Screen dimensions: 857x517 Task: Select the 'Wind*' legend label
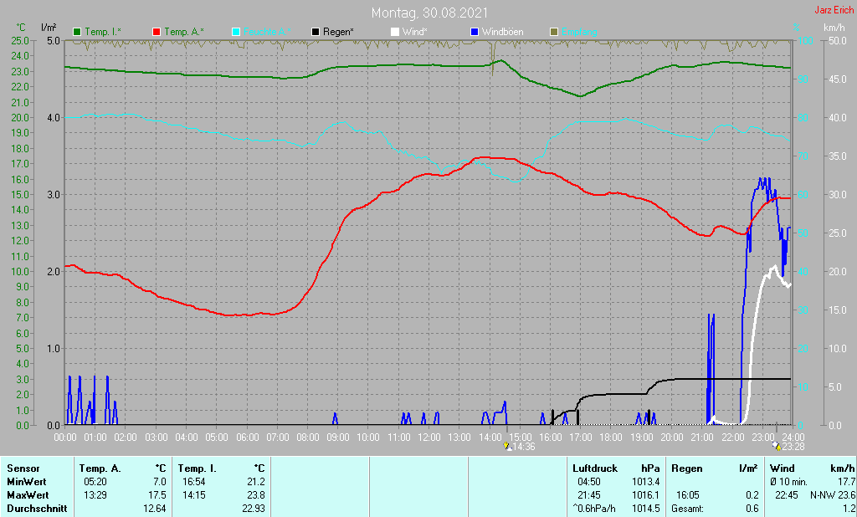[x=415, y=33]
